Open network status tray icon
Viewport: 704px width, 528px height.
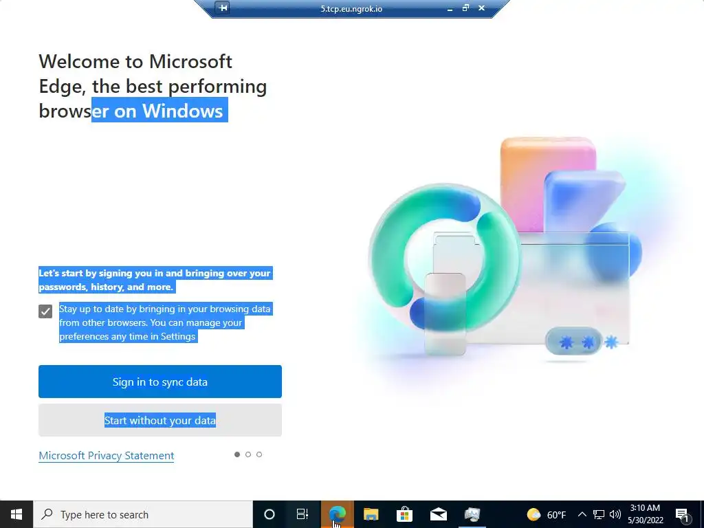pos(599,514)
